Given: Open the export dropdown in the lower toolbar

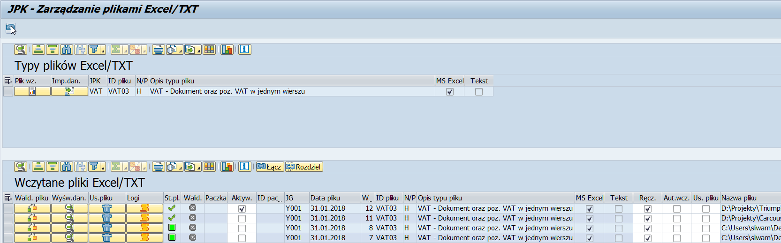Looking at the screenshot, I should click(198, 168).
